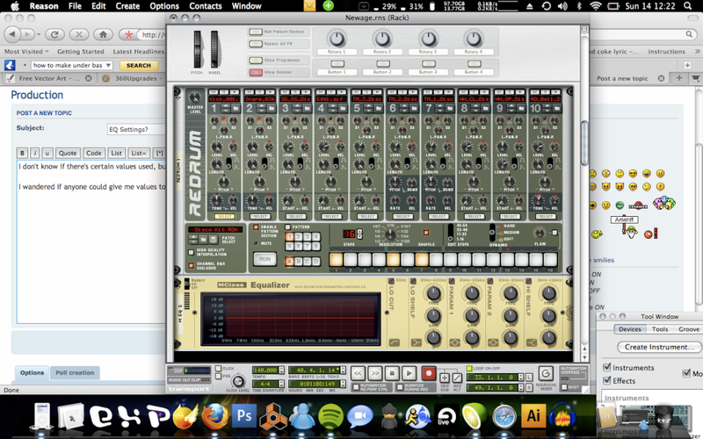Browse sample folder for Redrum channel 10
Screen dimensions: 703x439
tap(557, 108)
